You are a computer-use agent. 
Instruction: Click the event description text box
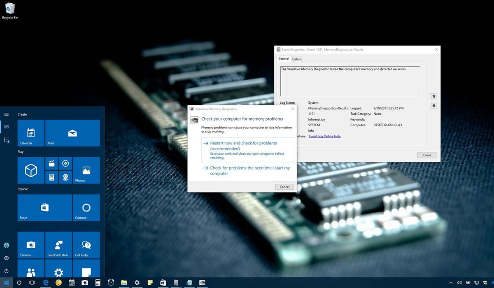tap(350, 81)
